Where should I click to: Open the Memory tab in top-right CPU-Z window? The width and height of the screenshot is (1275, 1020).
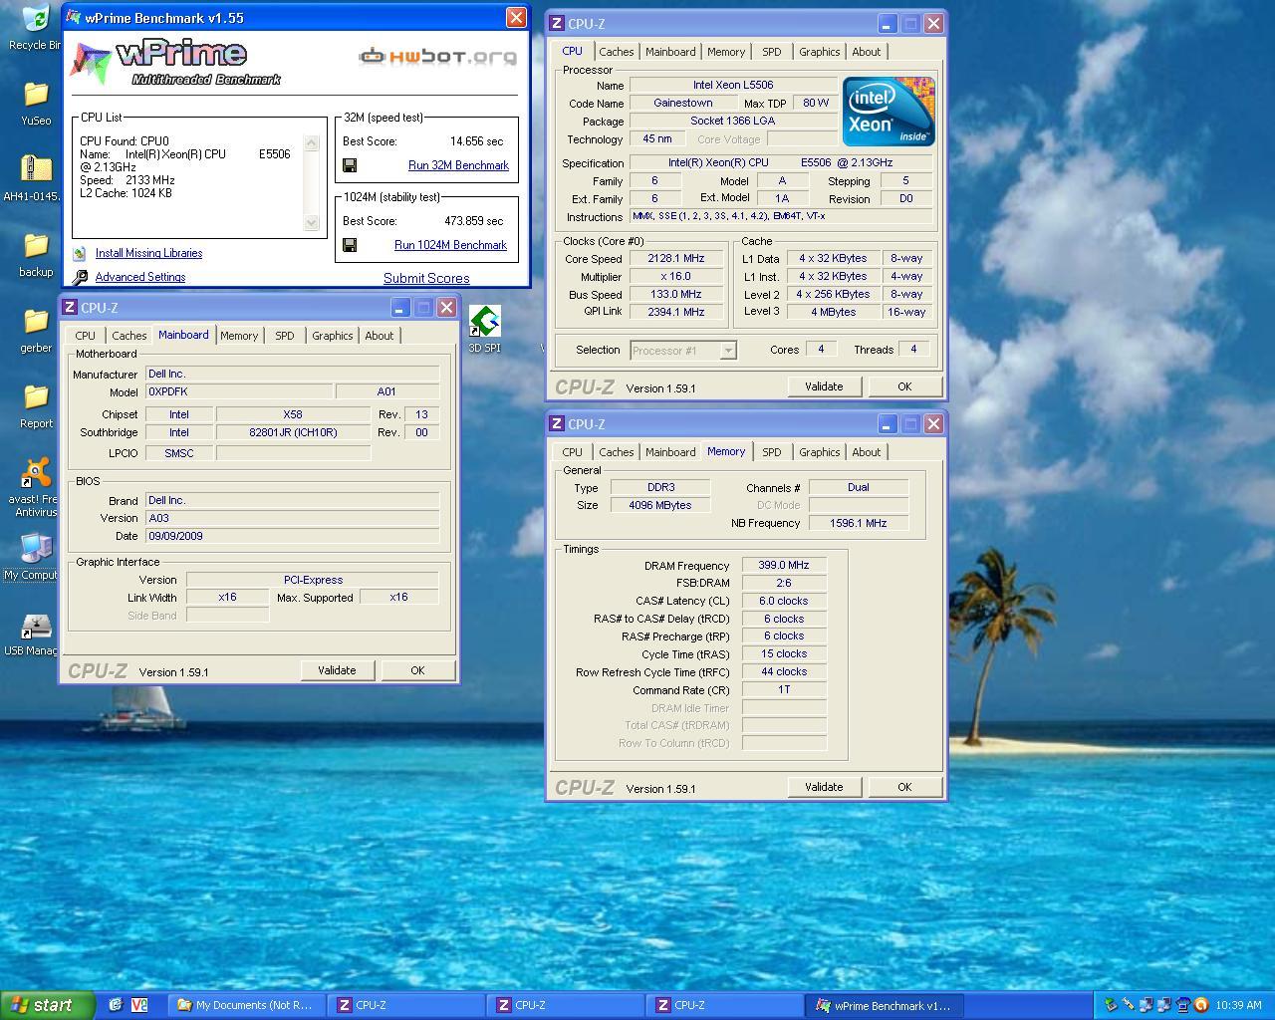click(x=726, y=52)
